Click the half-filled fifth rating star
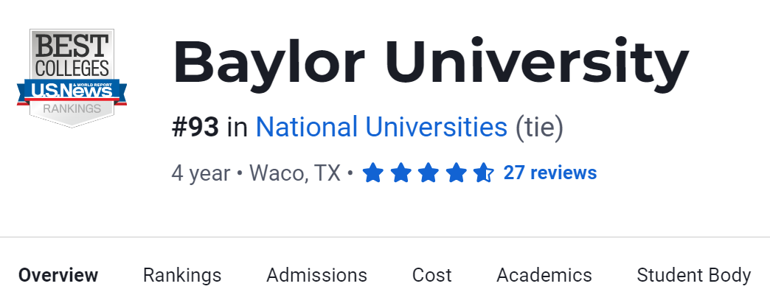Screen dimensions: 770x306 tap(483, 173)
